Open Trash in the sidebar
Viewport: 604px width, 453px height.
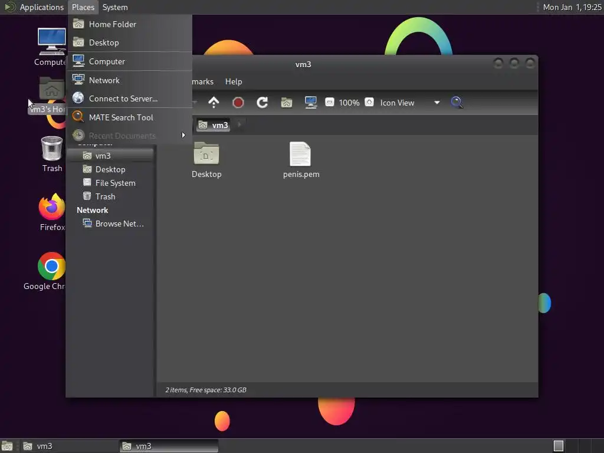[x=110, y=196]
